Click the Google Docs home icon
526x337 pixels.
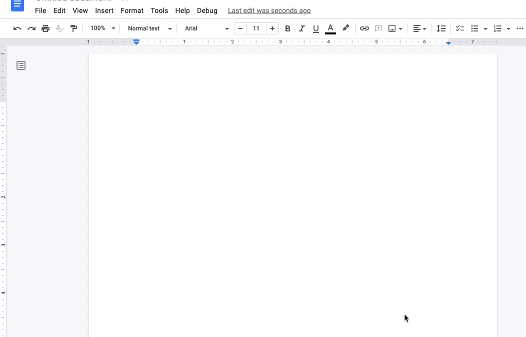click(x=17, y=5)
